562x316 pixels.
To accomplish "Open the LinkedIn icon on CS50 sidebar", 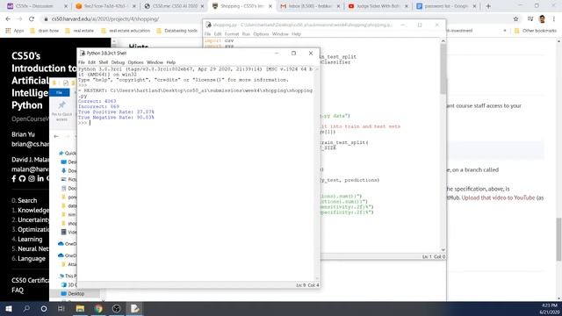I will [x=40, y=178].
